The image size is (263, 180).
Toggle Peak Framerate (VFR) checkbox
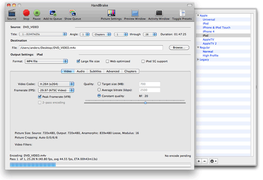40,97
